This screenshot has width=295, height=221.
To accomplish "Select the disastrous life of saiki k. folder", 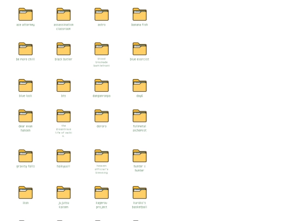I will coord(63,116).
